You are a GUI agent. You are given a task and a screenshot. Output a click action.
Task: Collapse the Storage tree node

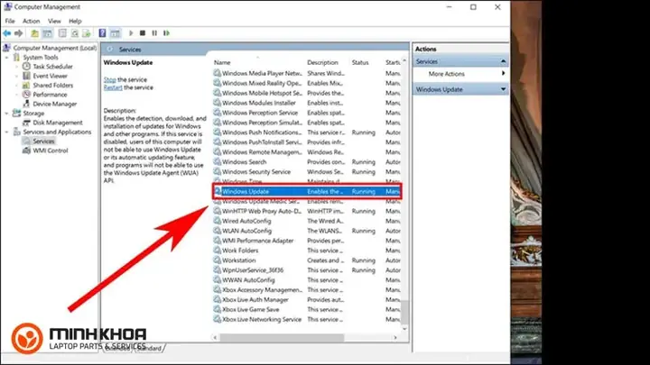pyautogui.click(x=6, y=114)
